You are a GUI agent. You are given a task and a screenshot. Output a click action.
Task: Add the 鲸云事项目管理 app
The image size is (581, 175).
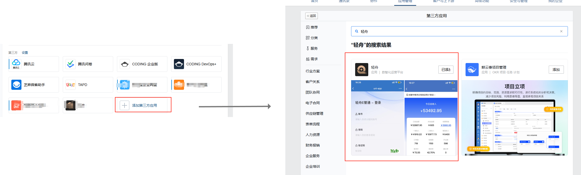(x=556, y=70)
